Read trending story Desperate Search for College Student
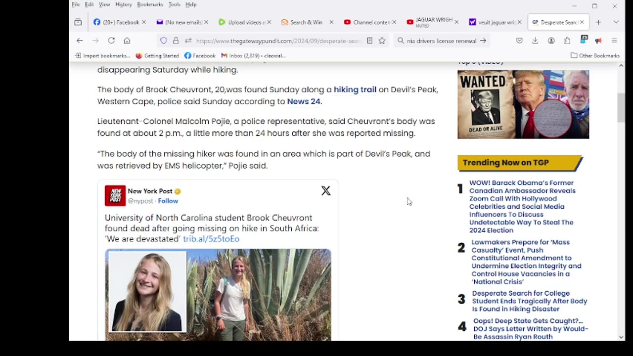 (530, 301)
